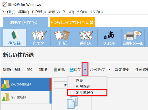
Task: Click the 削除 button label
Action: click(x=61, y=70)
